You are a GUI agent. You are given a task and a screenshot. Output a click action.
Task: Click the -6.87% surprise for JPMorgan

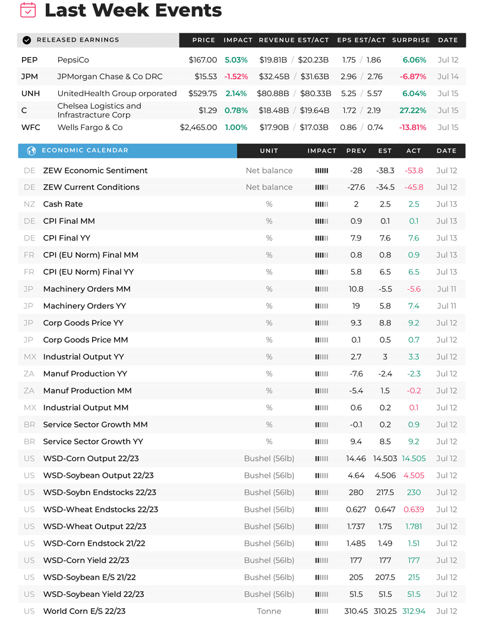pyautogui.click(x=413, y=77)
